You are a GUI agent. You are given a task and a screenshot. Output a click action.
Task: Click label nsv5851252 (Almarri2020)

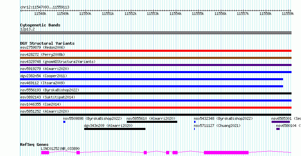tap(45, 111)
